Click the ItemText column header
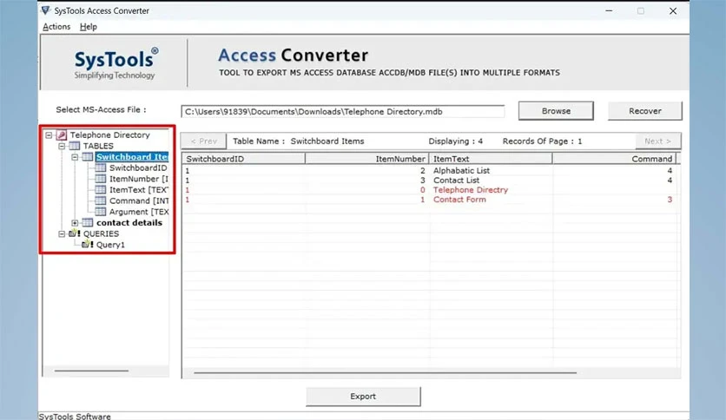Viewport: 726px width, 420px height. click(491, 159)
